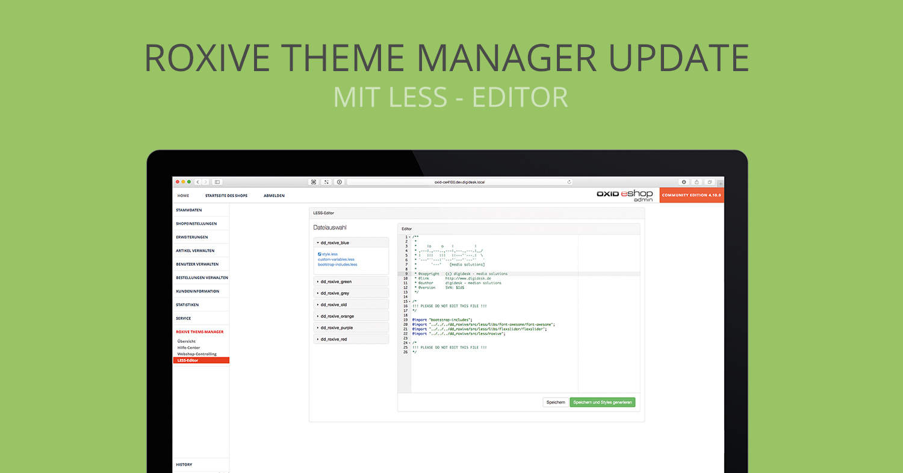Expand the dd_roxive_orange folder
This screenshot has width=903, height=473.
click(351, 316)
